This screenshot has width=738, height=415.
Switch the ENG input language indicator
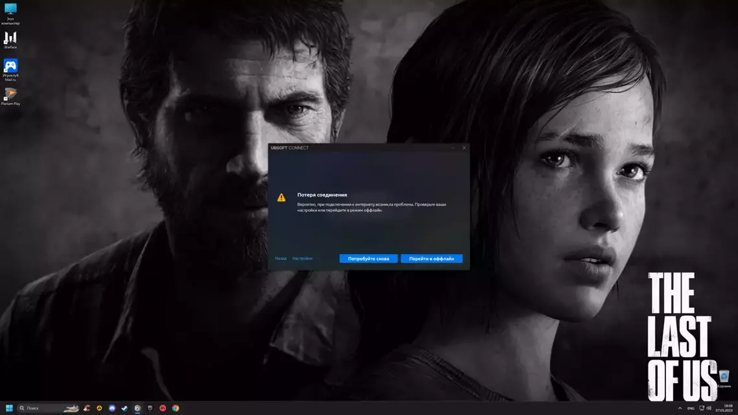click(x=691, y=408)
